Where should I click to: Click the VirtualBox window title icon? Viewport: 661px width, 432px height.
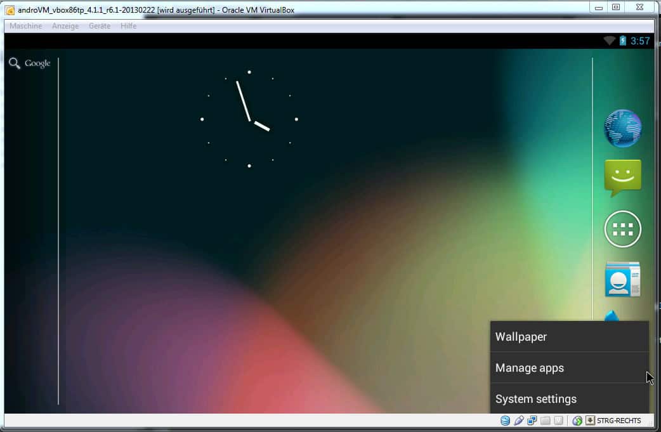(10, 10)
